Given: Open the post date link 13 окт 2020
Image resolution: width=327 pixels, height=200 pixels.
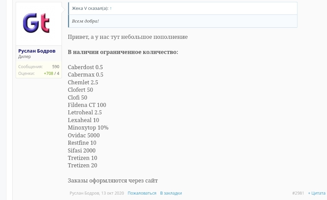Looking at the screenshot, I should [x=113, y=193].
